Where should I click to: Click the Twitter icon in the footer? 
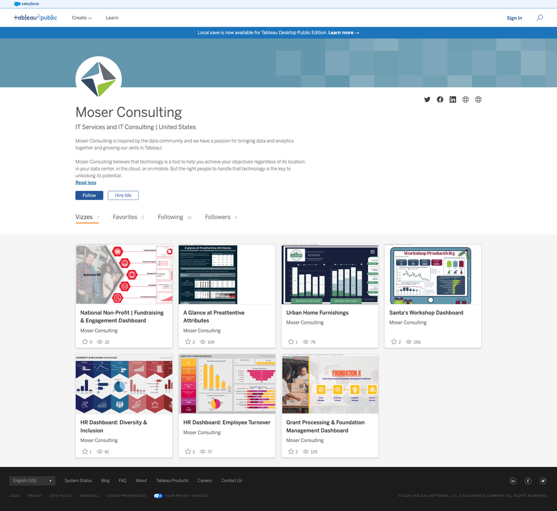543,480
